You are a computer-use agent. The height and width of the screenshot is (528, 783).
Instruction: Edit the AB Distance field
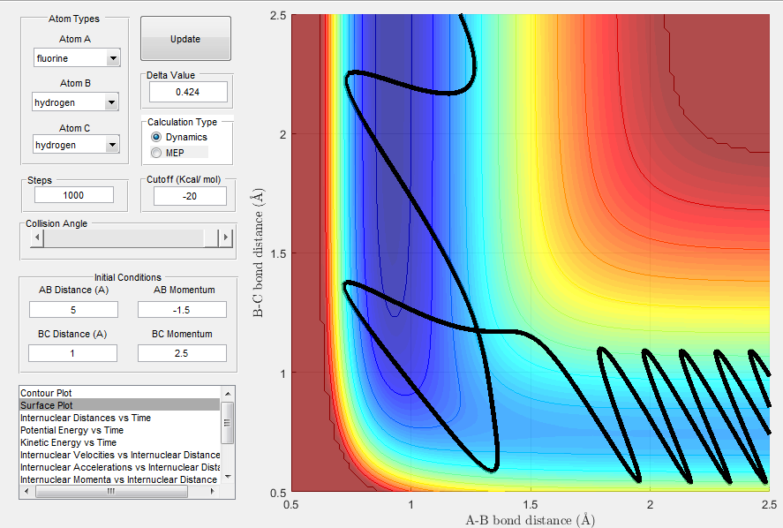[x=73, y=310]
